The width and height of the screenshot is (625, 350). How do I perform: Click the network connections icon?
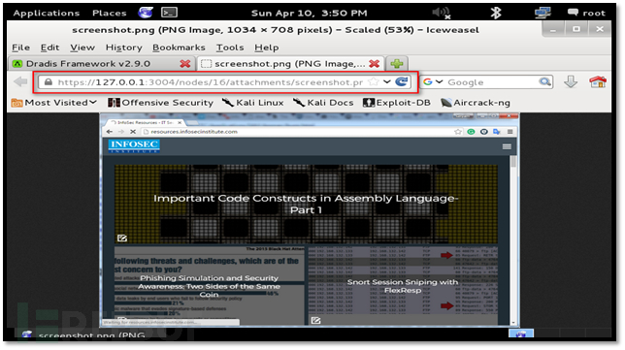543,13
